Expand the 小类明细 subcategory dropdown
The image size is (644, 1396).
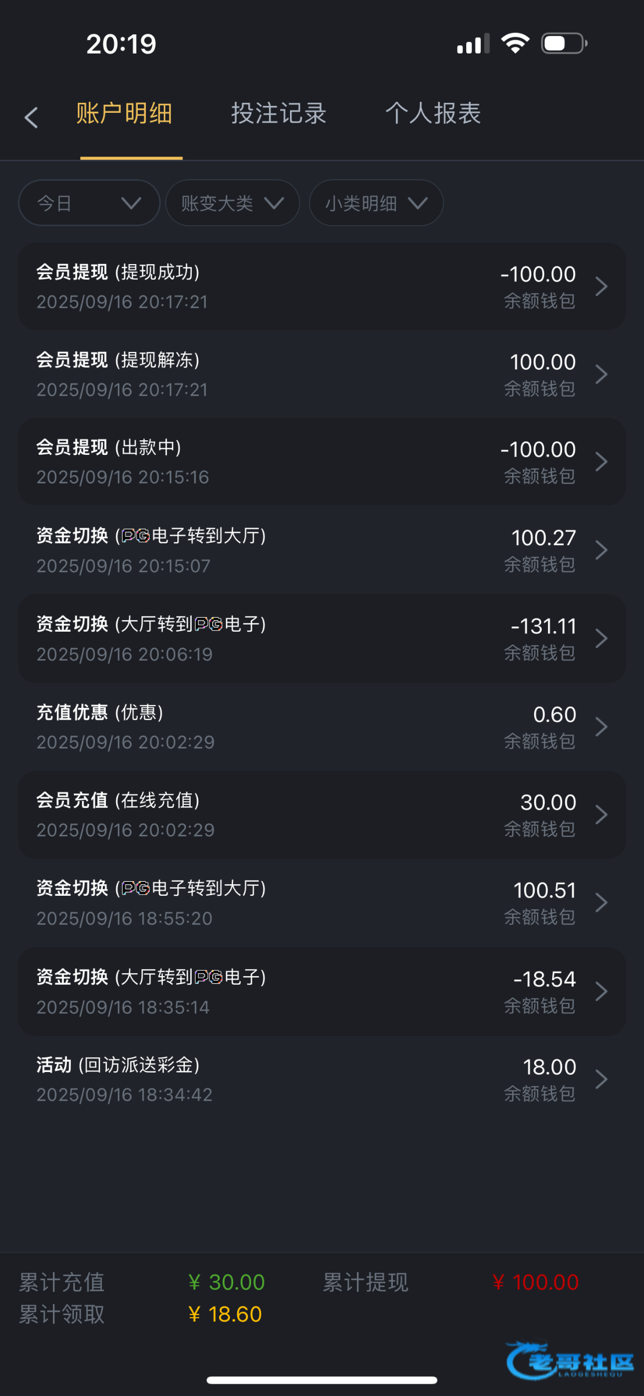376,203
